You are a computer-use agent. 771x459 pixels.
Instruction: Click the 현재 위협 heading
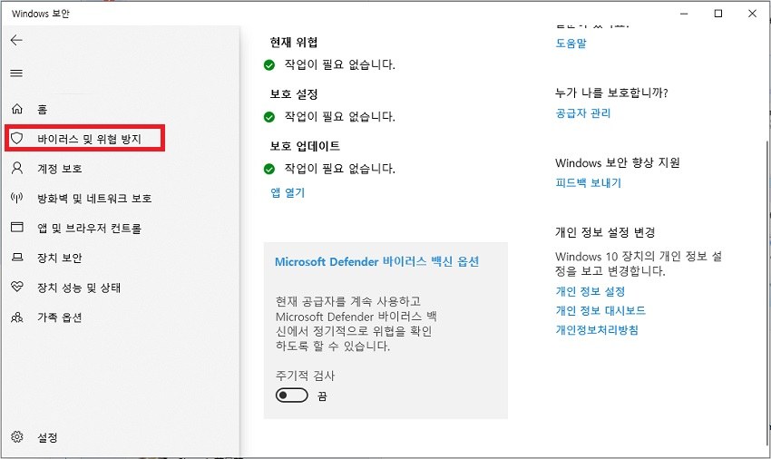[294, 43]
